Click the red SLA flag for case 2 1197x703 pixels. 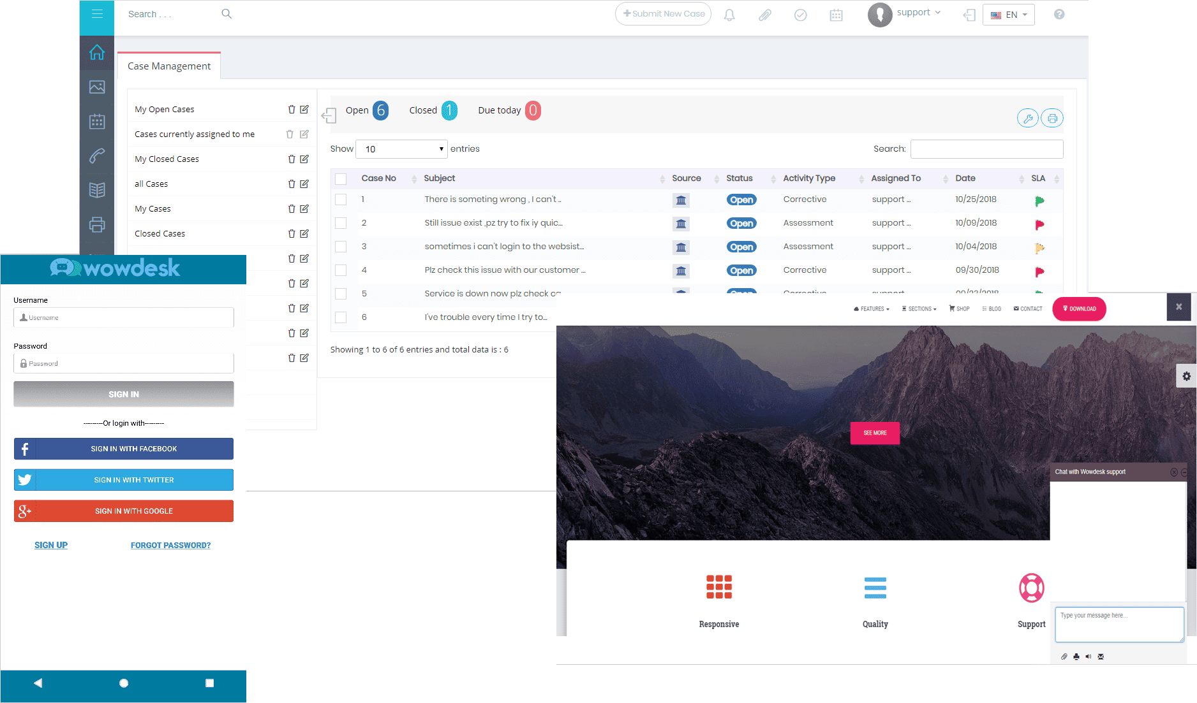point(1039,224)
